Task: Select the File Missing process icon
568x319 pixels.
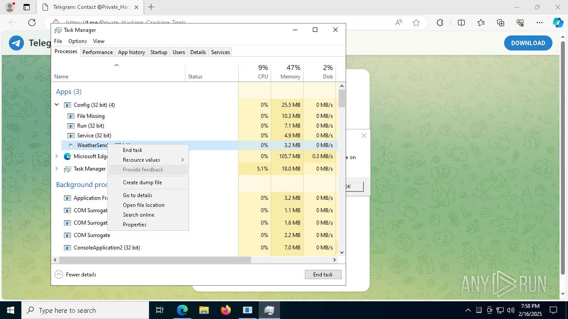Action: 71,116
